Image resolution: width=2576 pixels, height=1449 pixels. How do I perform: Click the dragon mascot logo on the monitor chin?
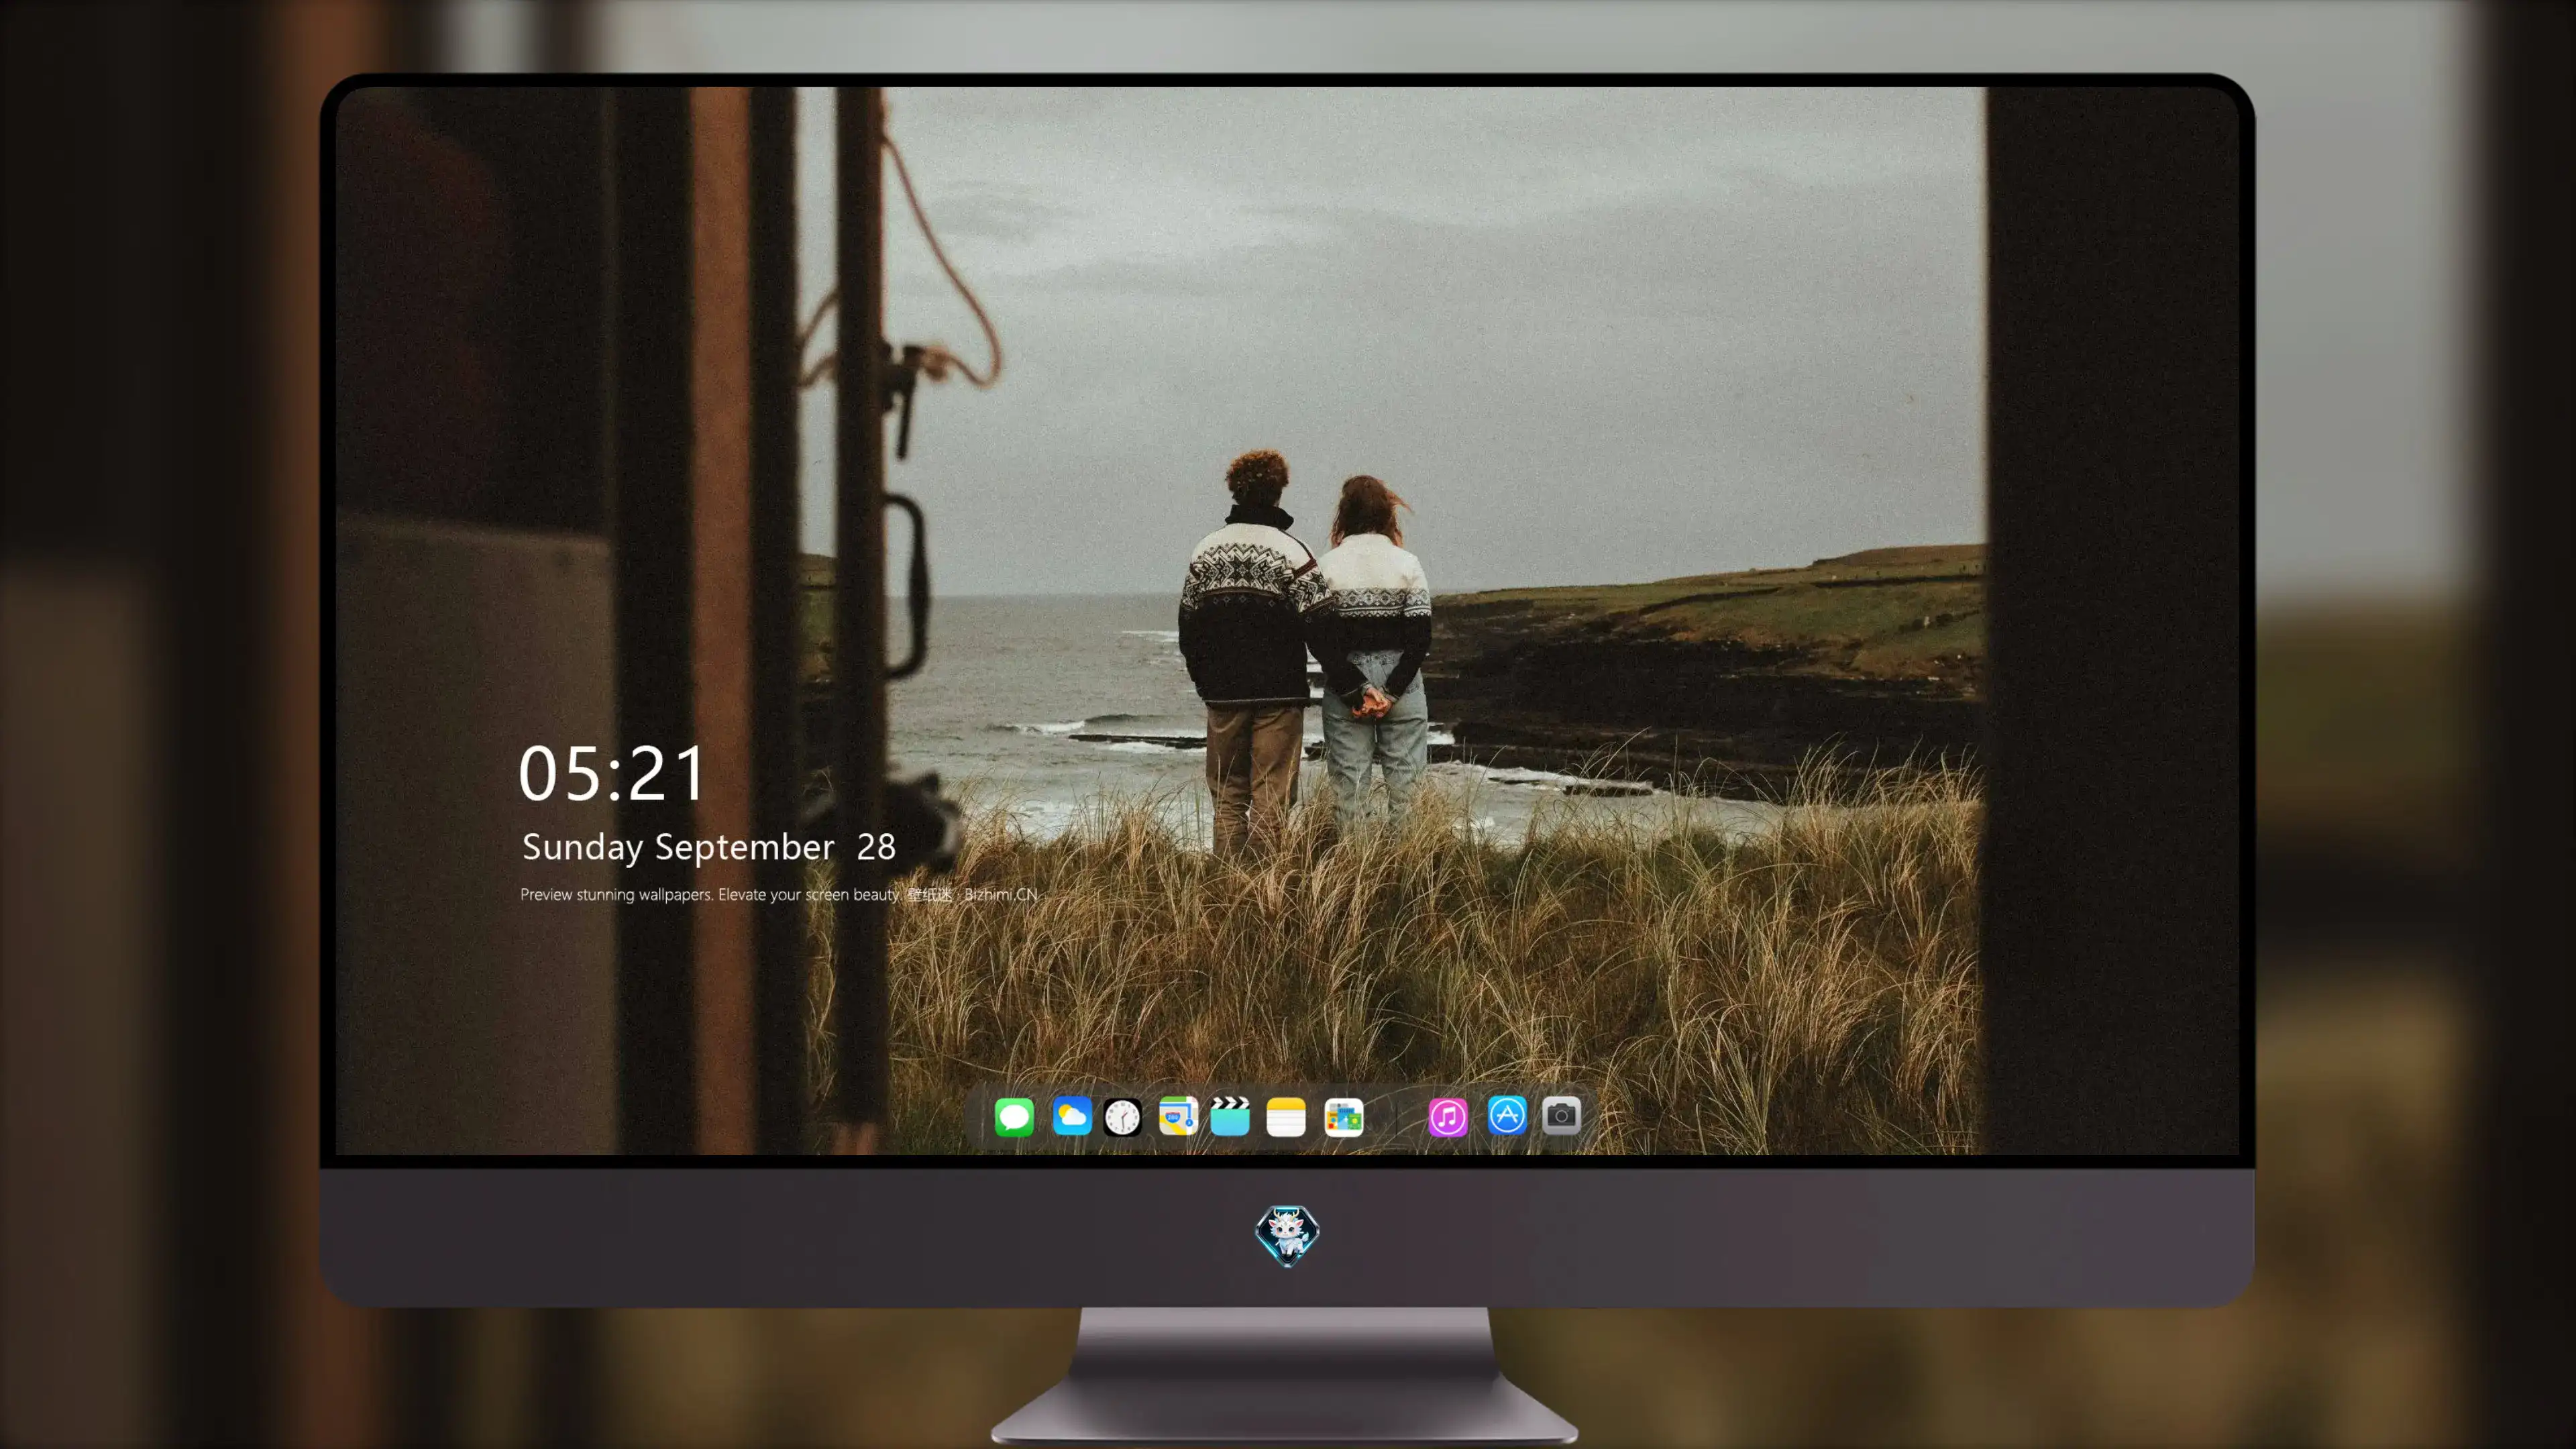pos(1287,1235)
